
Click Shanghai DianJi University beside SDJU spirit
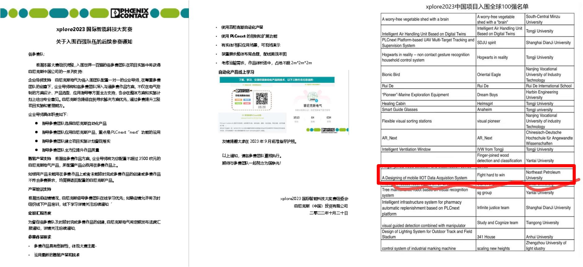[x=550, y=43]
